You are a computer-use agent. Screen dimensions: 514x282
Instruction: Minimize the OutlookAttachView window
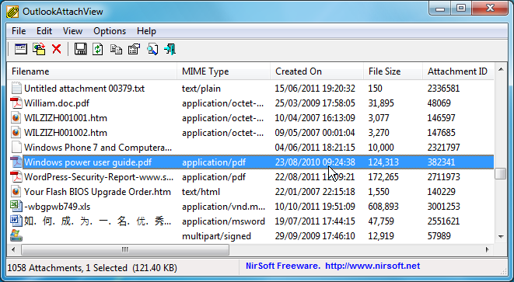pyautogui.click(x=439, y=9)
